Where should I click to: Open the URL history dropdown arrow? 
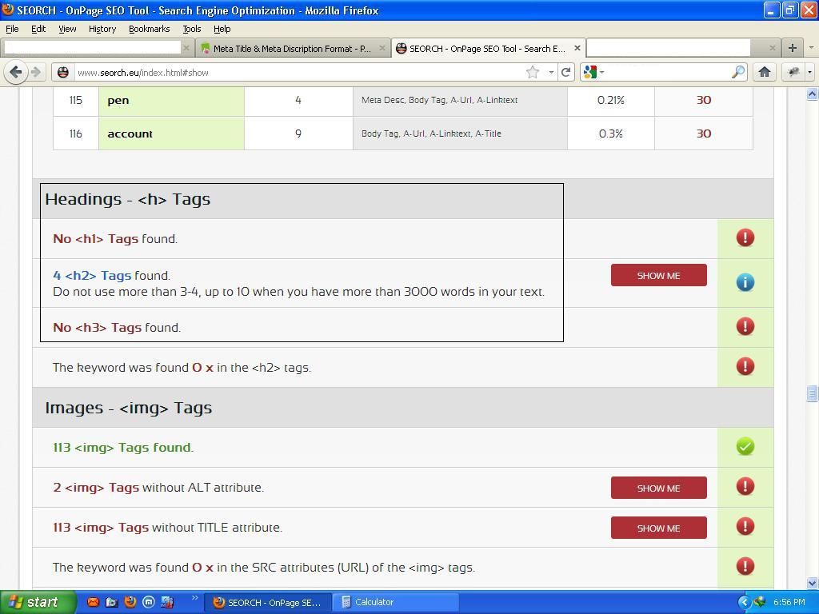tap(551, 72)
